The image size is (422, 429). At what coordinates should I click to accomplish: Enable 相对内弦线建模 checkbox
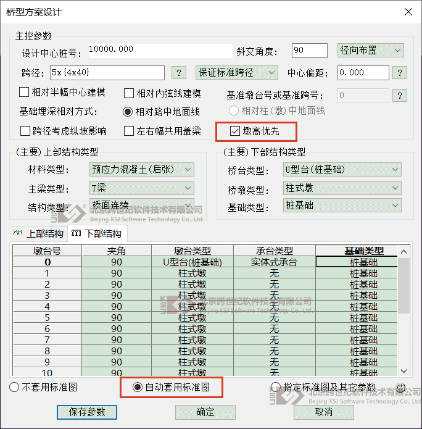coord(129,93)
